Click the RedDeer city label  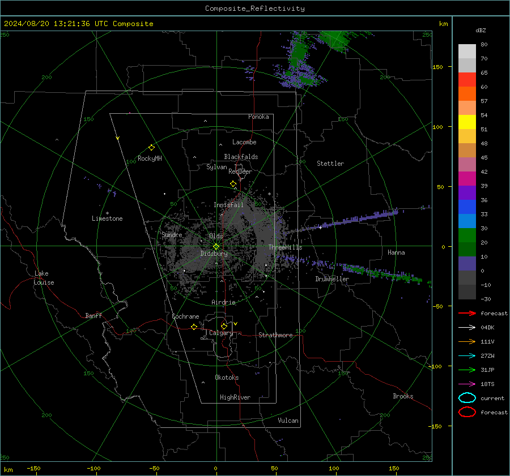240,171
